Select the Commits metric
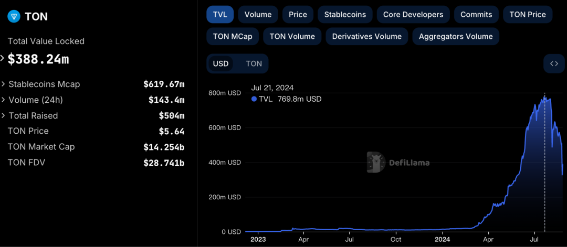Viewport: 567px width, 247px height. point(476,15)
